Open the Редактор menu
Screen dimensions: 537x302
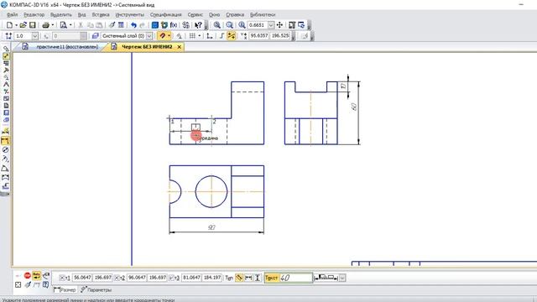[x=34, y=15]
